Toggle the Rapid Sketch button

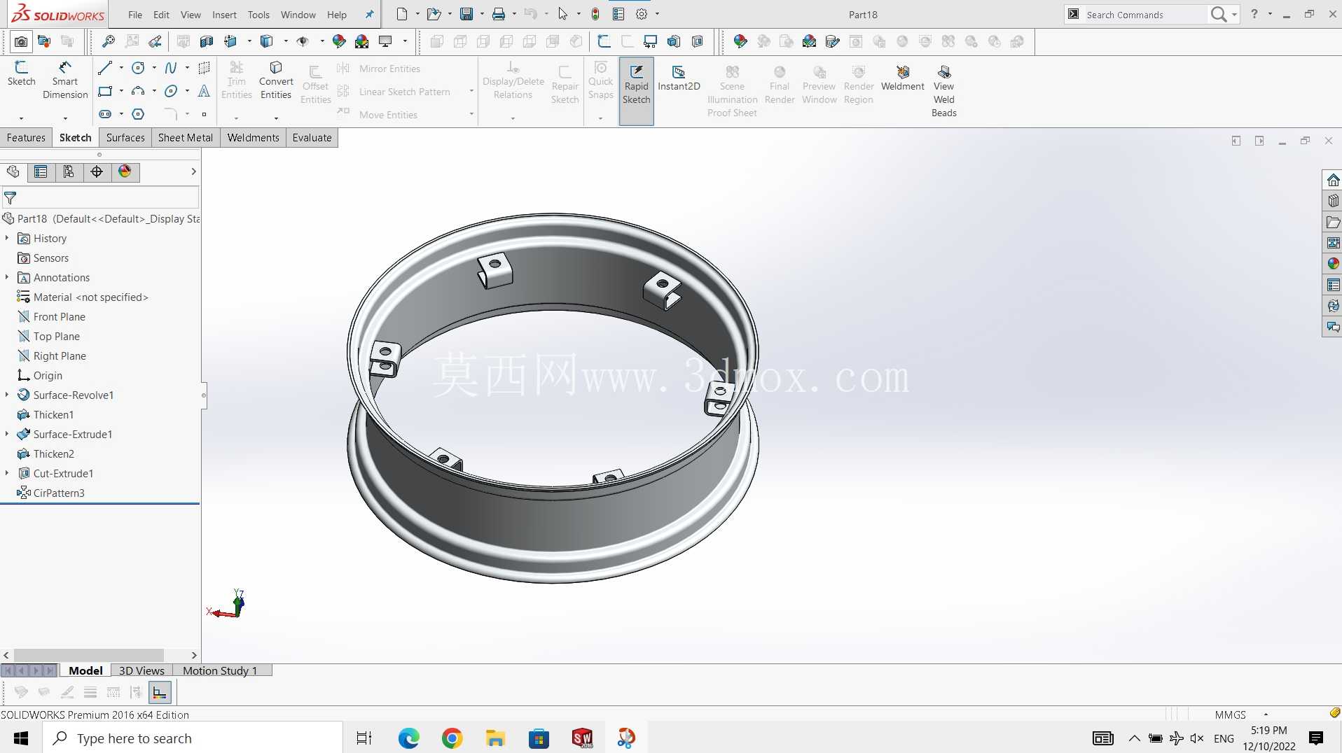[x=636, y=91]
